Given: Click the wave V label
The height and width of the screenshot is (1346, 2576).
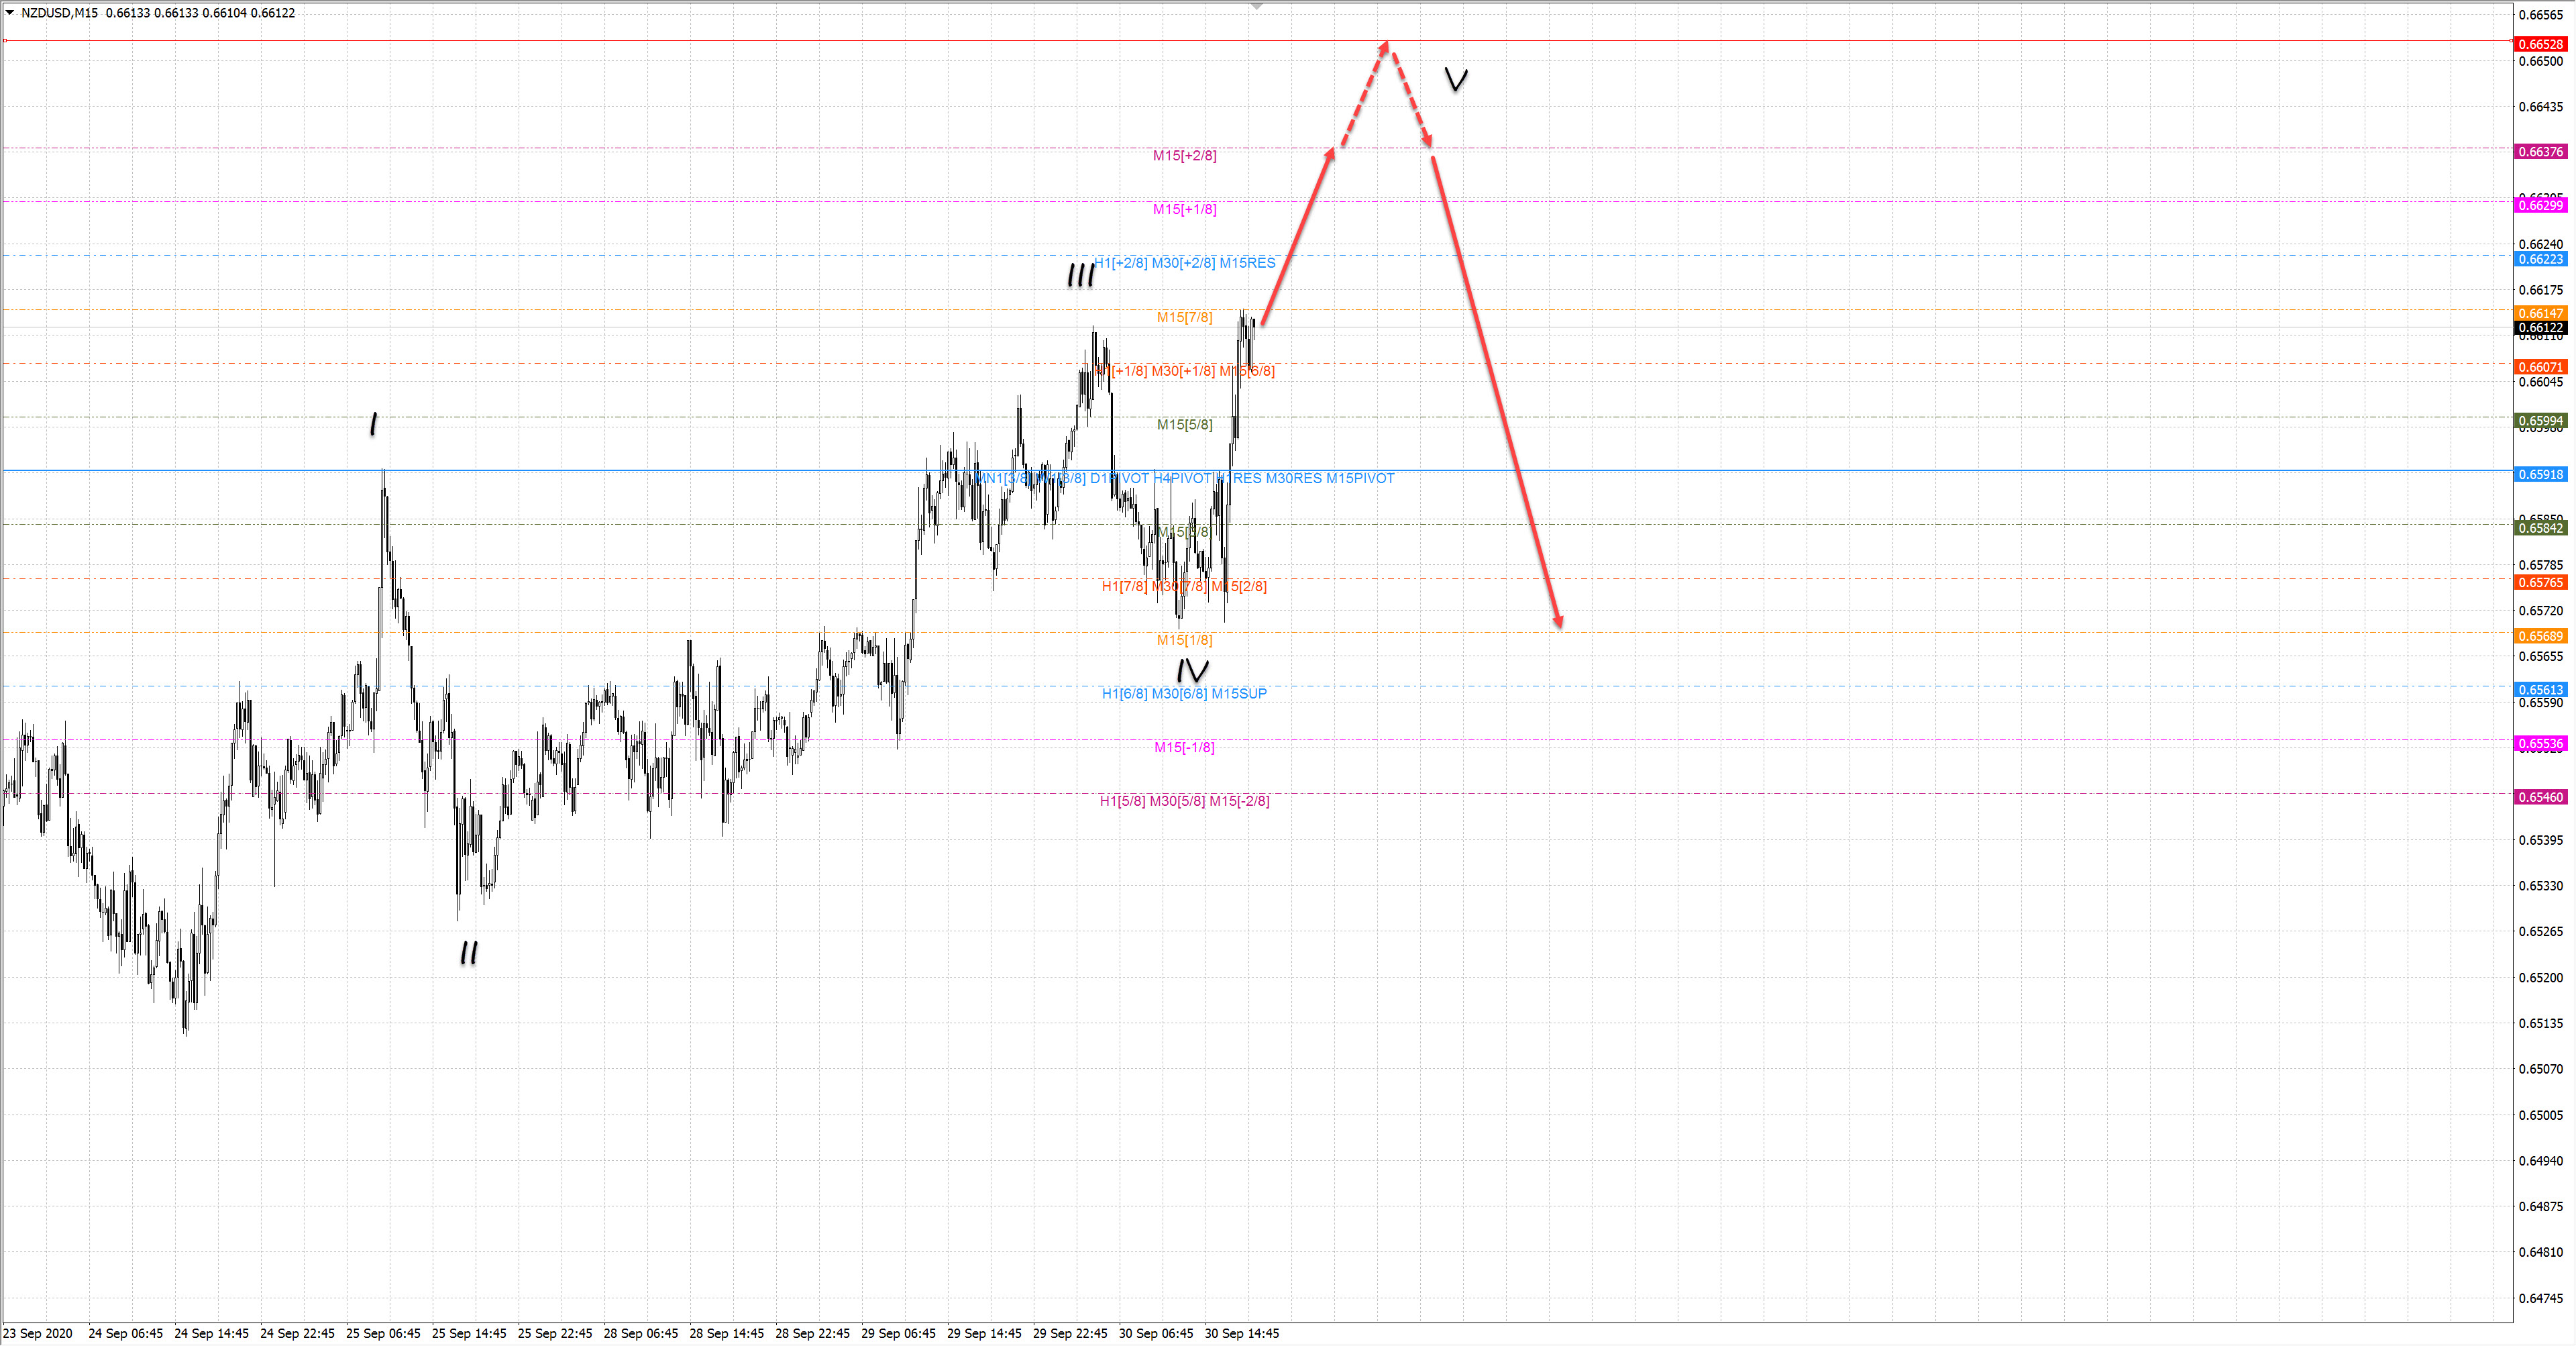Looking at the screenshot, I should click(x=1456, y=79).
